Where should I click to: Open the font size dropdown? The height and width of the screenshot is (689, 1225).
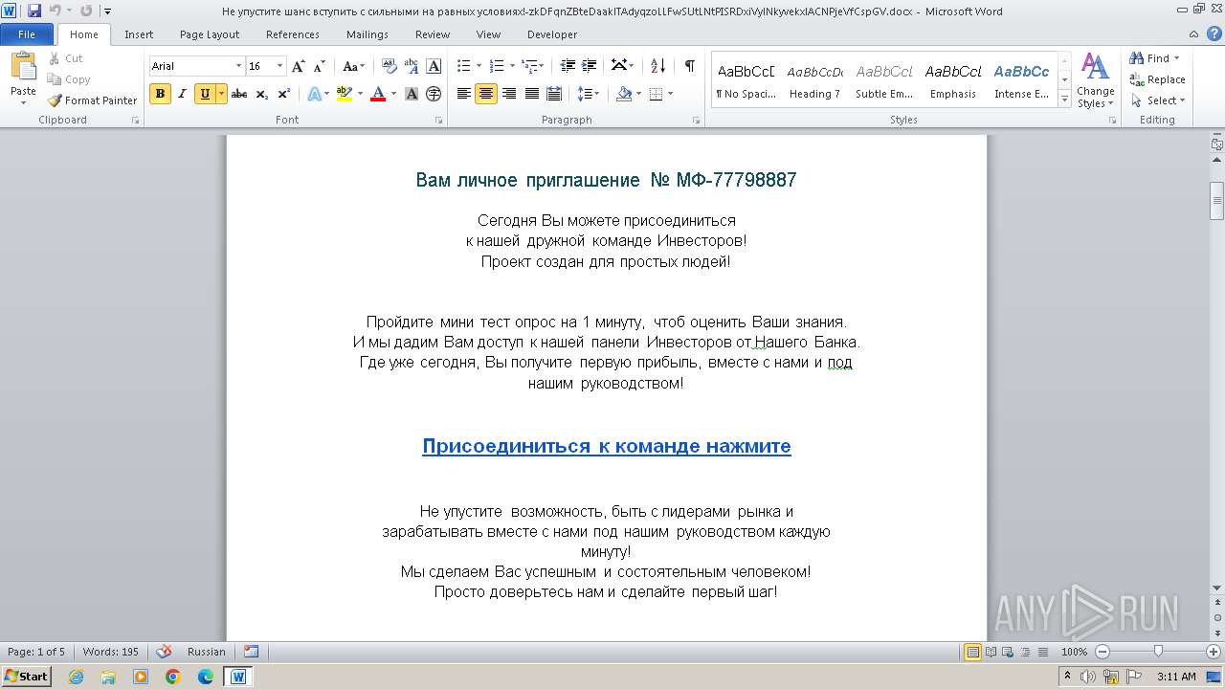point(280,66)
